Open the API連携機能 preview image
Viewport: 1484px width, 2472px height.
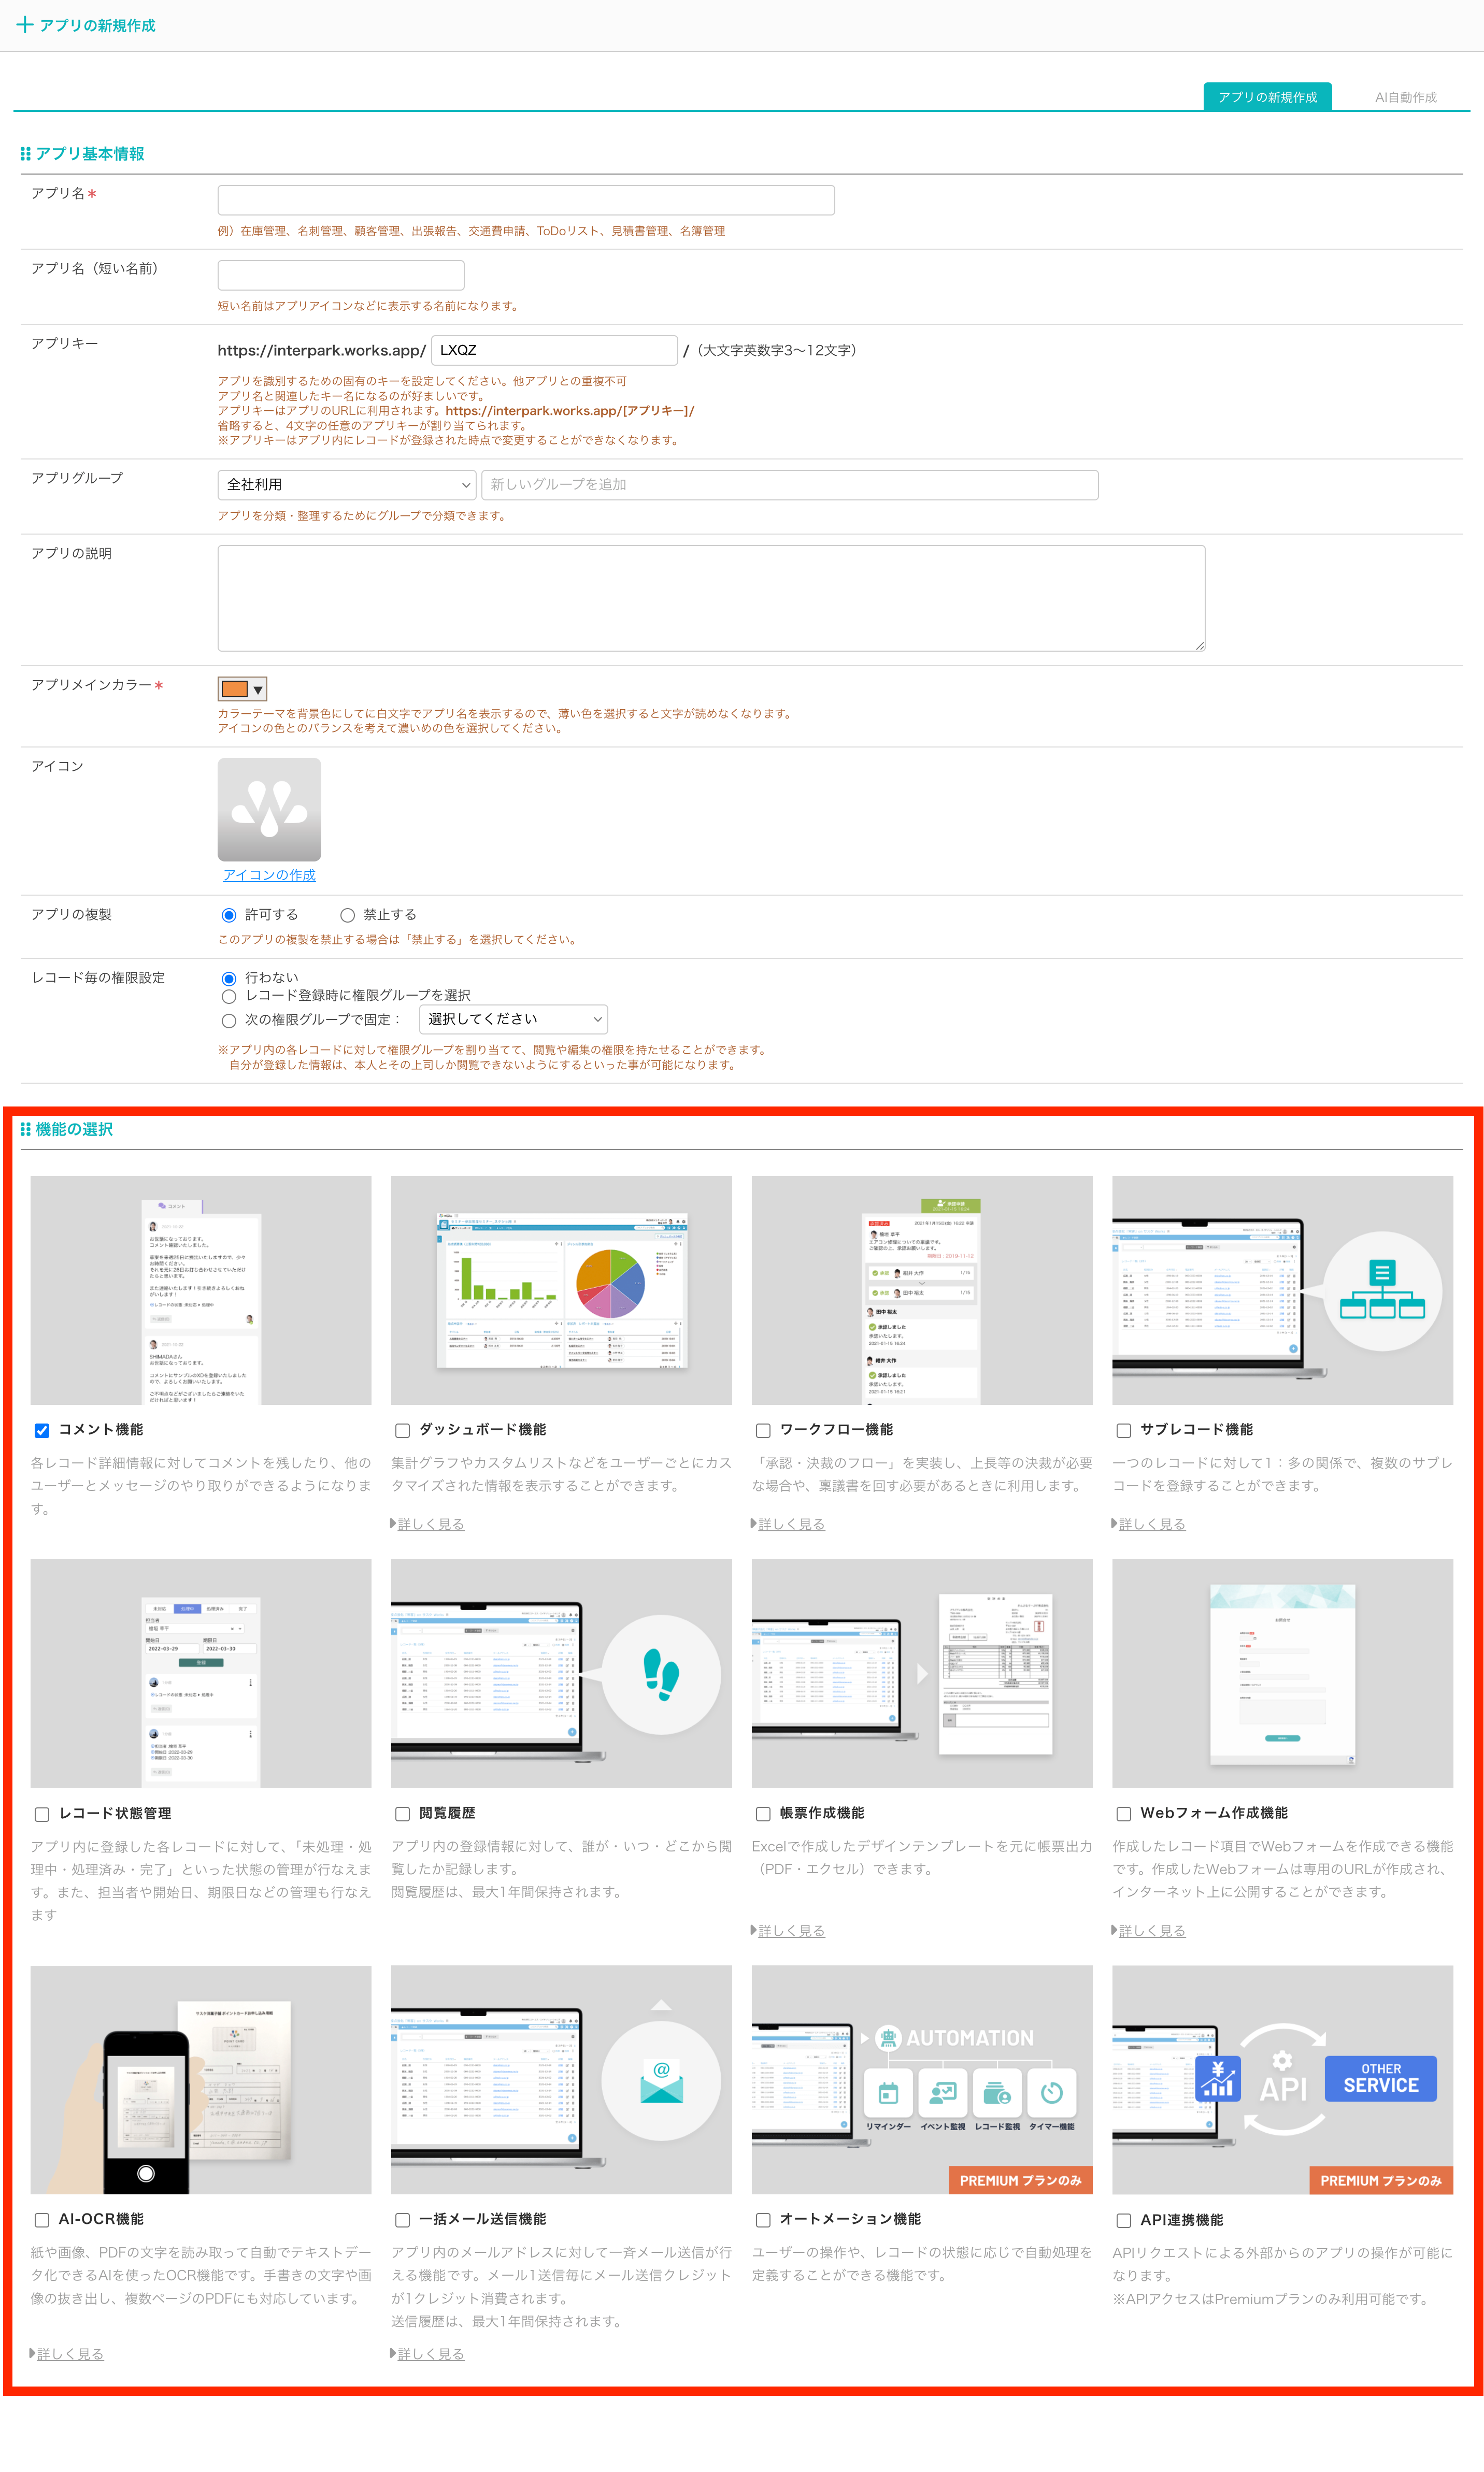(1282, 2079)
